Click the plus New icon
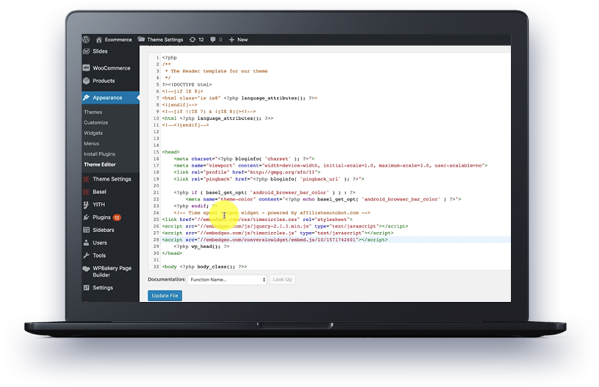Screen dimensions: 599x387 pyautogui.click(x=232, y=40)
